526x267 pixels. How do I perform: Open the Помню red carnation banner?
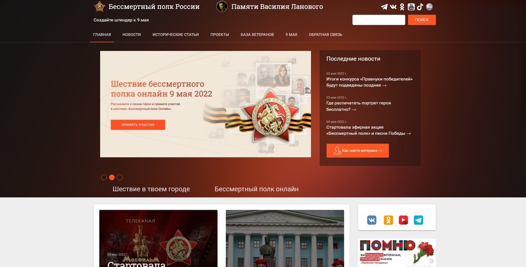point(397,253)
